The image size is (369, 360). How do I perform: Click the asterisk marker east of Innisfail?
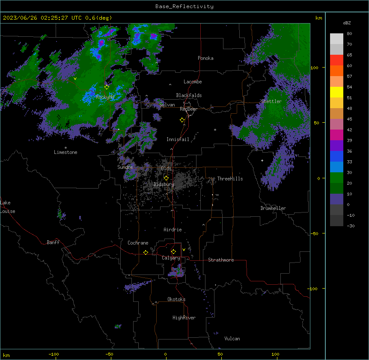pos(215,130)
